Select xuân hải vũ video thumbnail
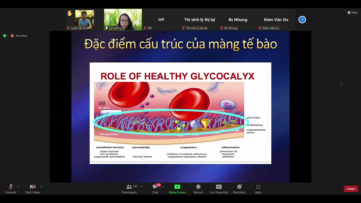This screenshot has height=203, width=361. tap(84, 19)
